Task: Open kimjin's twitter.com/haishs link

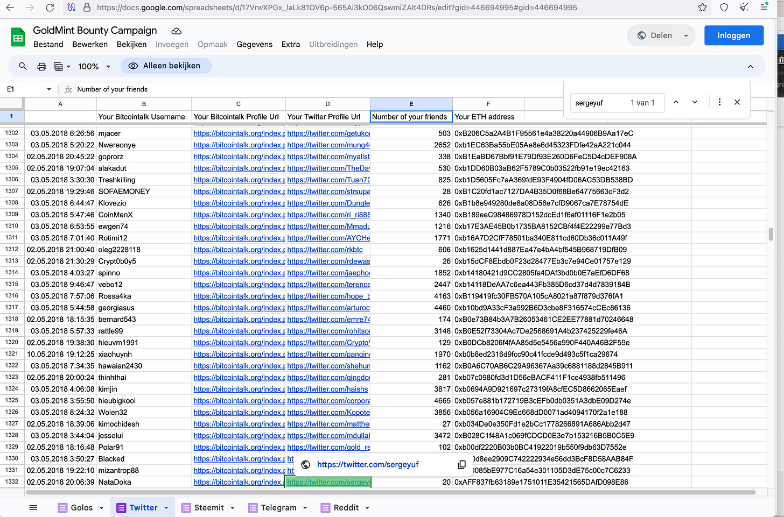Action: [x=327, y=389]
